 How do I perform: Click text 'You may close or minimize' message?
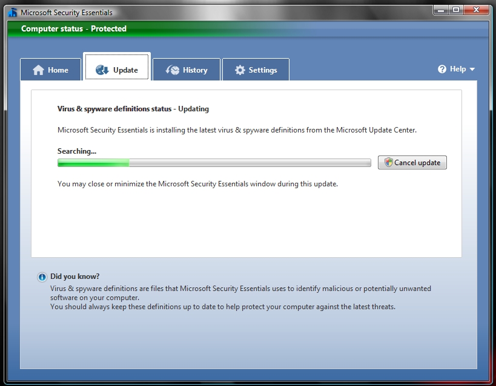(197, 184)
